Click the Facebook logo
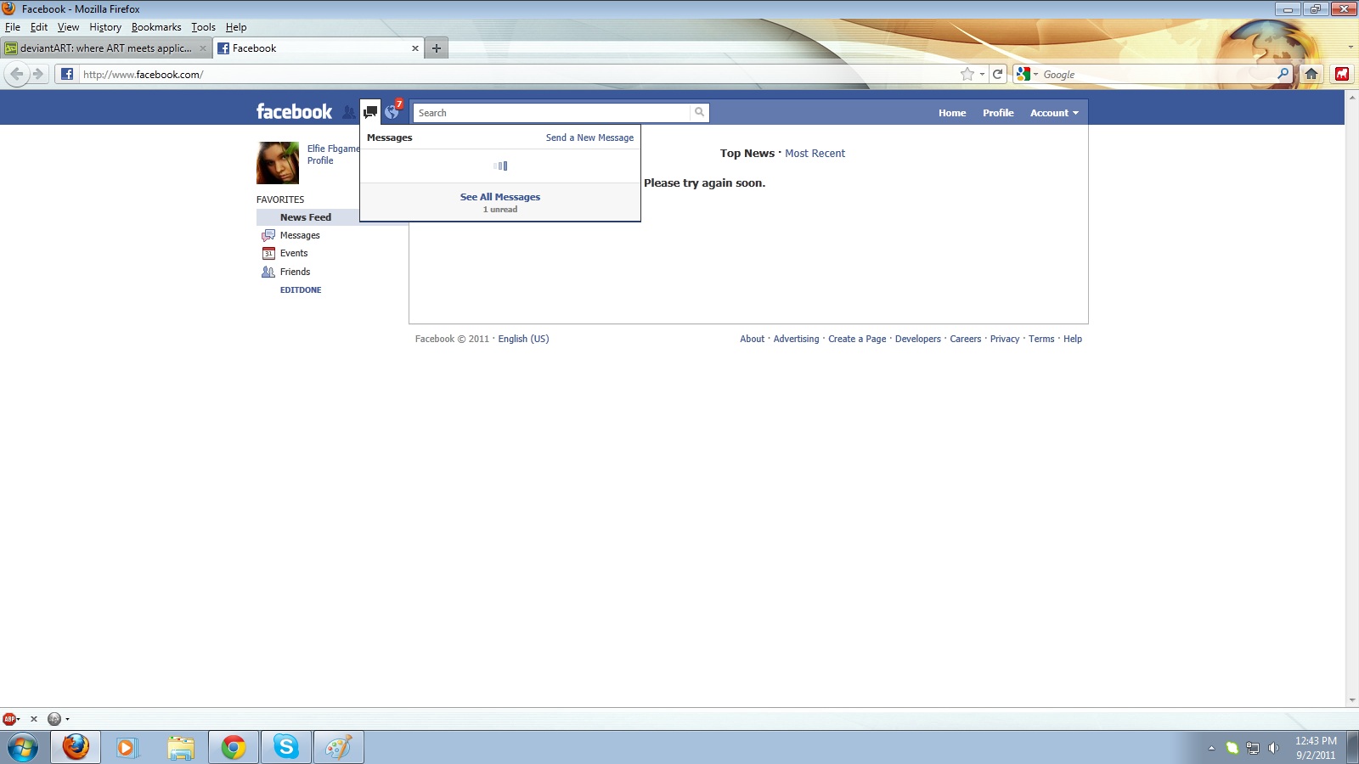This screenshot has height=764, width=1359. coord(294,112)
